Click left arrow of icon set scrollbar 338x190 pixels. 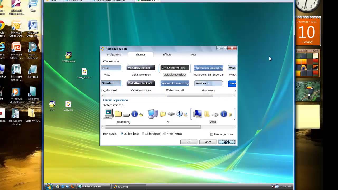coord(104,127)
